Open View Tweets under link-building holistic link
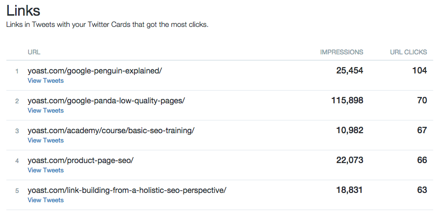The height and width of the screenshot is (214, 444). point(46,200)
